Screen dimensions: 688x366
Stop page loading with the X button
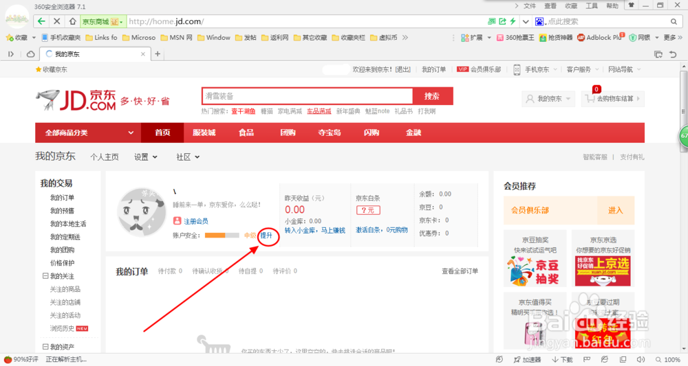point(56,21)
